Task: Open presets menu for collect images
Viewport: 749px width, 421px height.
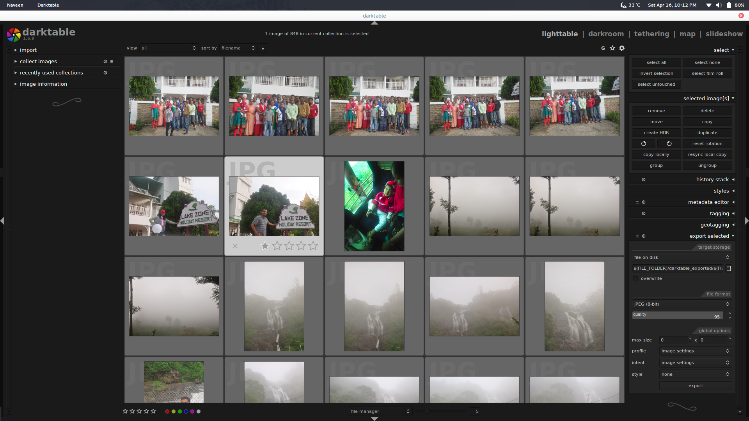Action: click(x=112, y=62)
